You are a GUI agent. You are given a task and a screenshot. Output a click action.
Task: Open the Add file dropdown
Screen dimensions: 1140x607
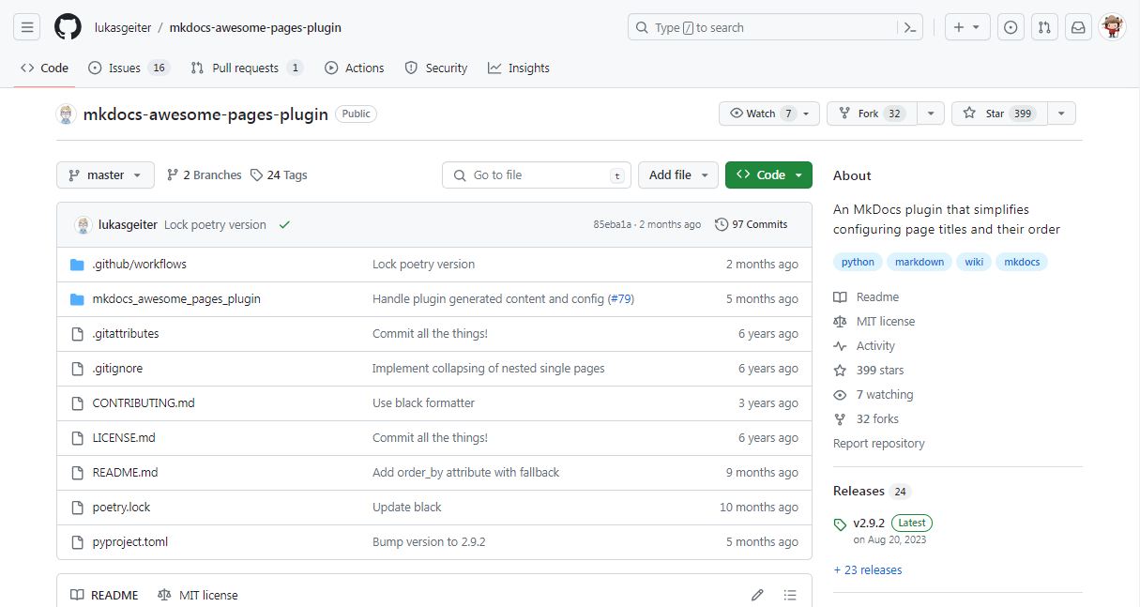pyautogui.click(x=677, y=175)
